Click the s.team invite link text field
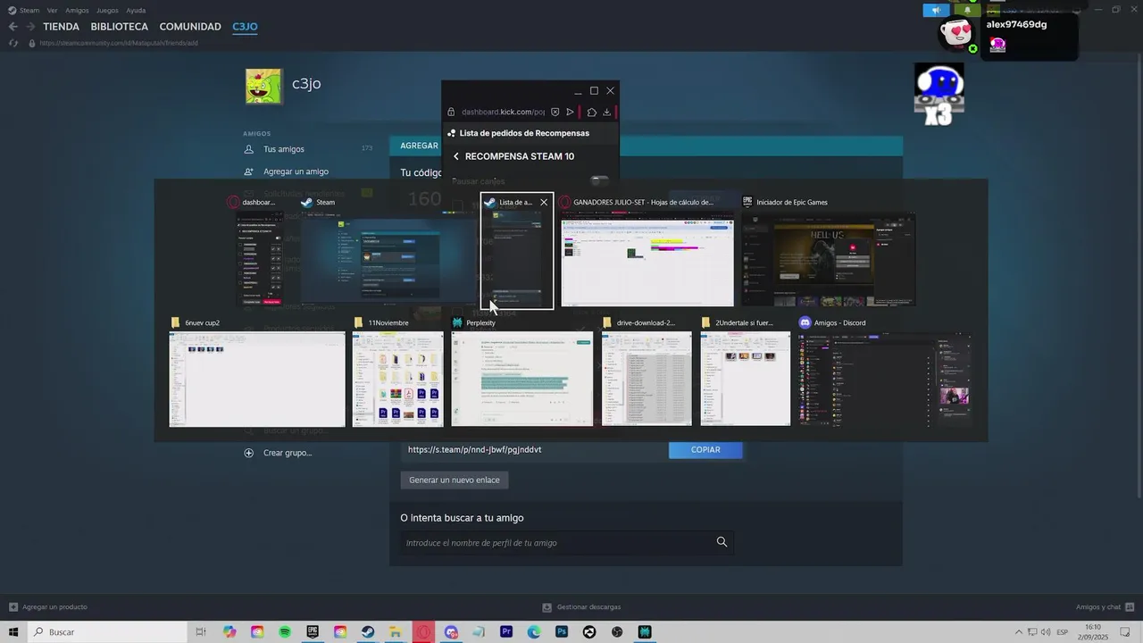The image size is (1143, 643). coord(532,449)
